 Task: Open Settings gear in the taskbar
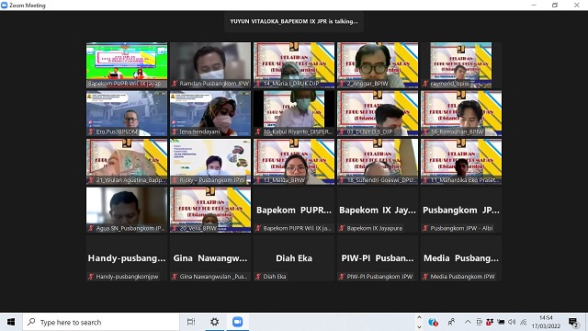click(214, 322)
